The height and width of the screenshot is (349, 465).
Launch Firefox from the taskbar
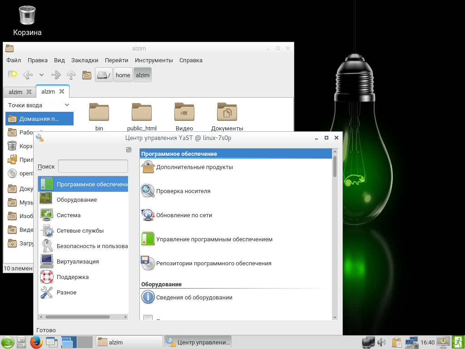click(x=36, y=342)
